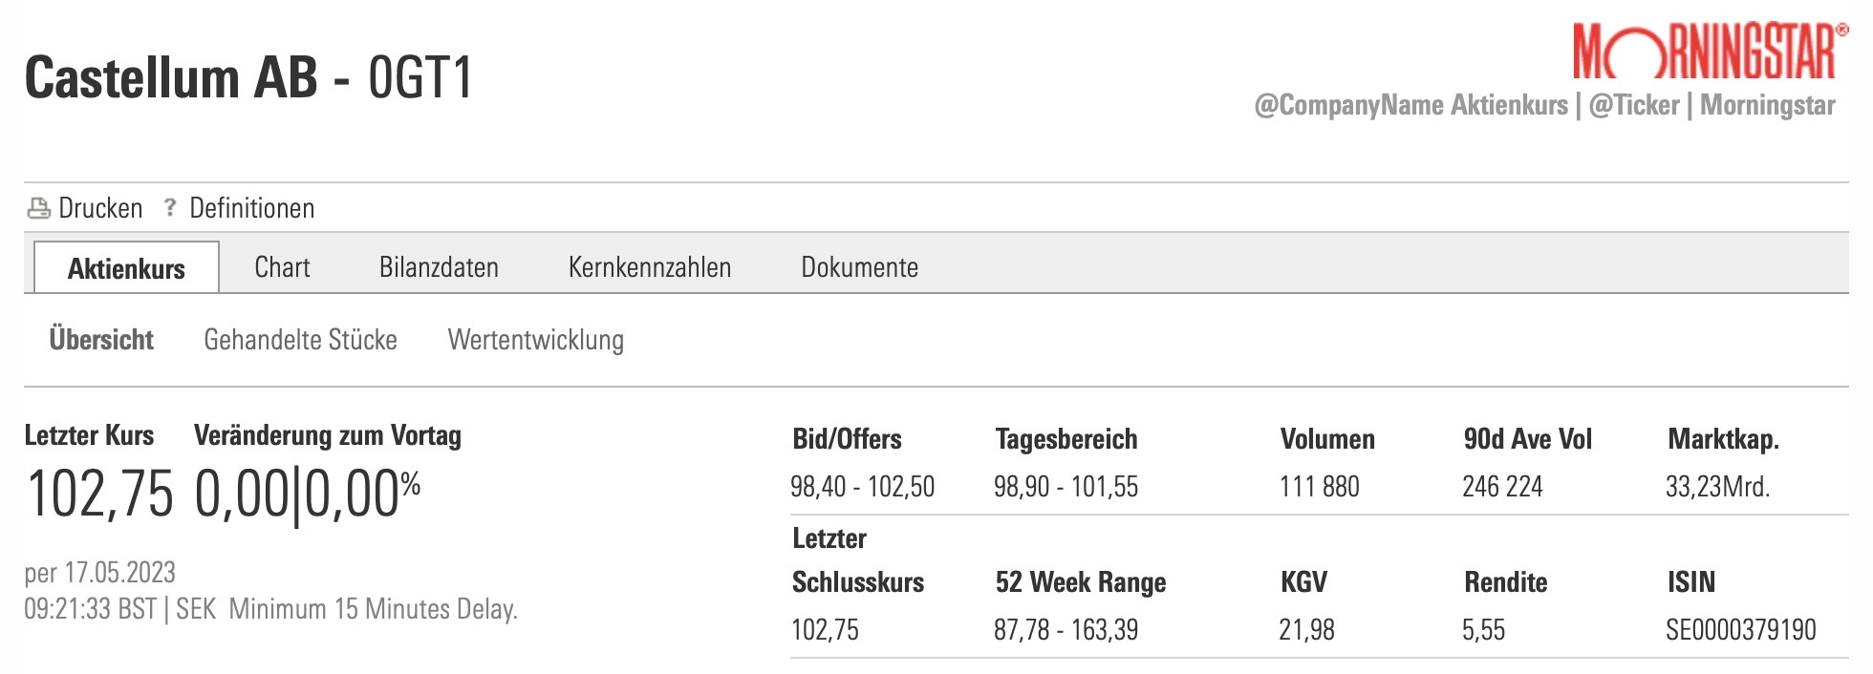Screen dimensions: 1873x674
Task: Click the Rendite value 5,55
Action: click(x=1483, y=630)
